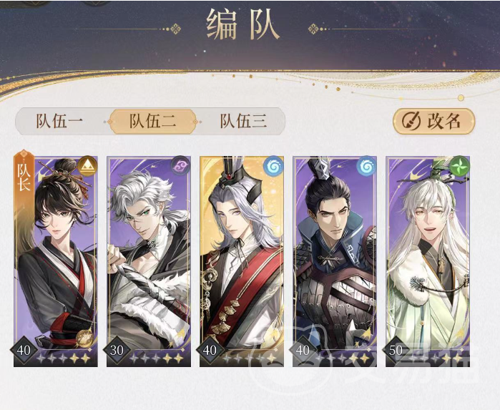Click the green leaf element icon
Viewport: 500px width, 410px height.
click(x=459, y=166)
